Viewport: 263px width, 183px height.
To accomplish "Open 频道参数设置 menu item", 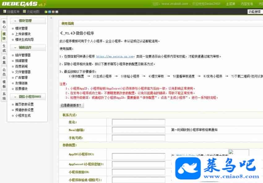I will click(24, 110).
